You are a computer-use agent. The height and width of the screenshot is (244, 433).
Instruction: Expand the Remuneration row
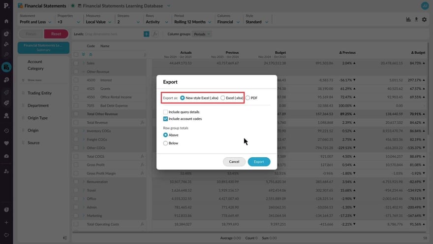[x=84, y=182]
